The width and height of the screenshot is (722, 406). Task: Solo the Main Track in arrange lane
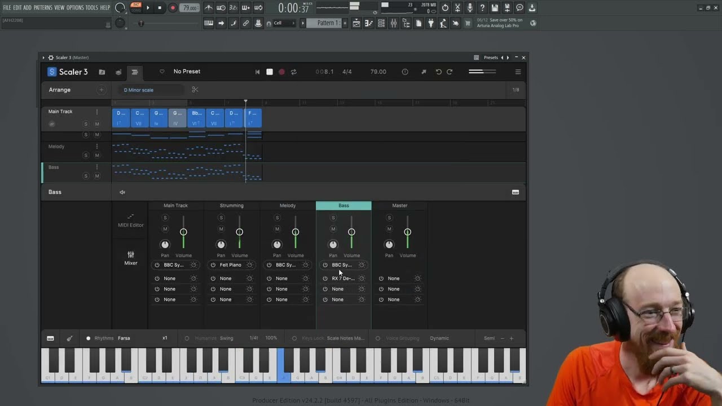click(x=86, y=124)
